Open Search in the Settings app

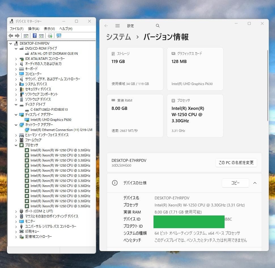coord(158,25)
